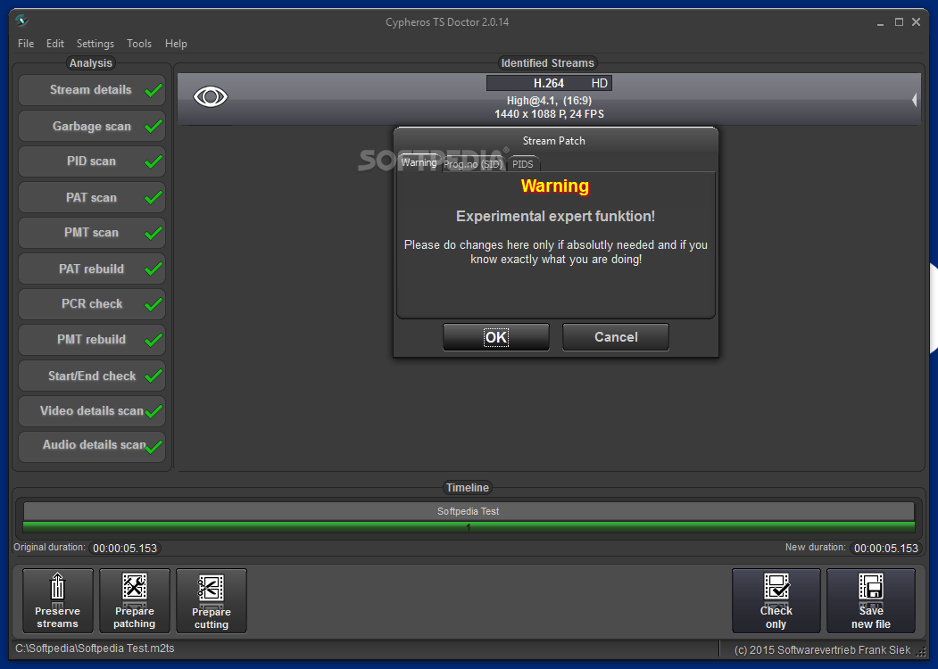Click the PMT rebuild button
Screen dimensions: 938x669
(92, 340)
